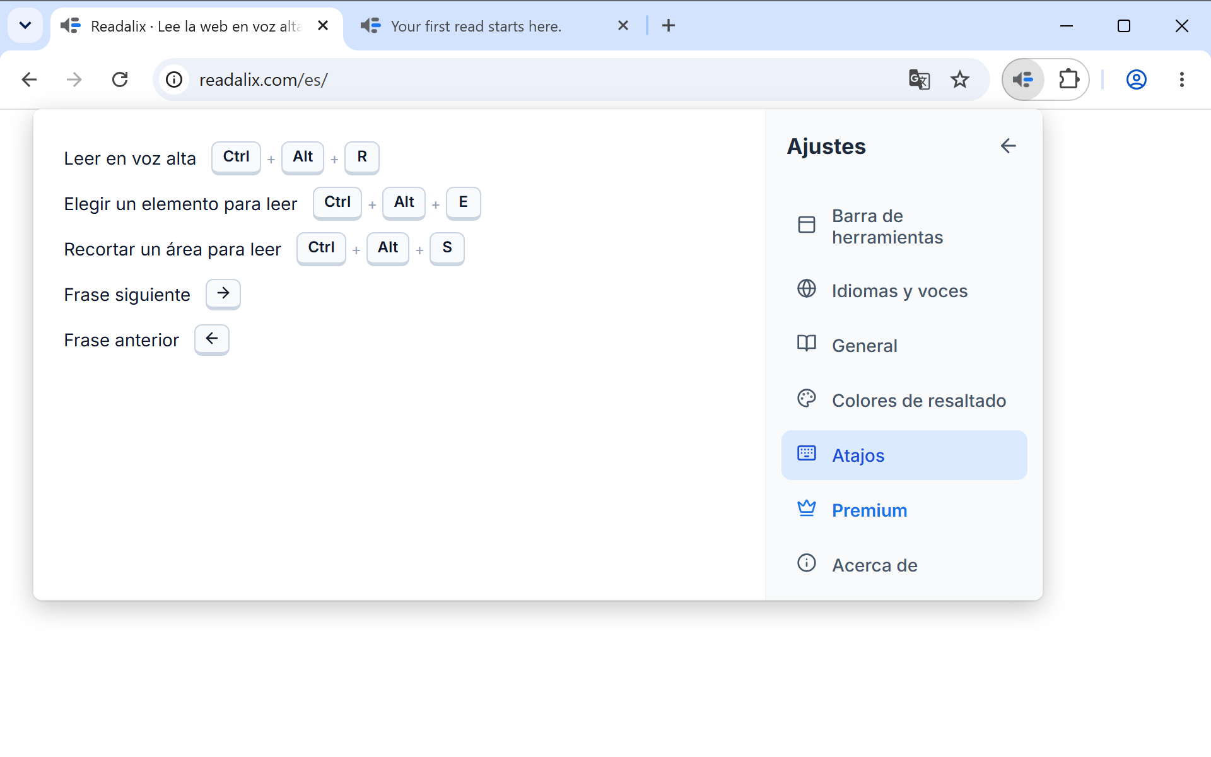Open Acerca de section
This screenshot has height=757, width=1211.
(x=904, y=565)
